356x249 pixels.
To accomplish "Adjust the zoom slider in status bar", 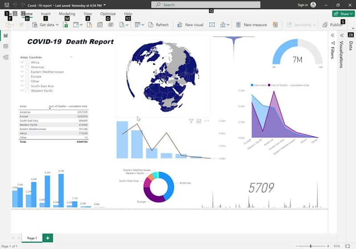I will click(311, 246).
